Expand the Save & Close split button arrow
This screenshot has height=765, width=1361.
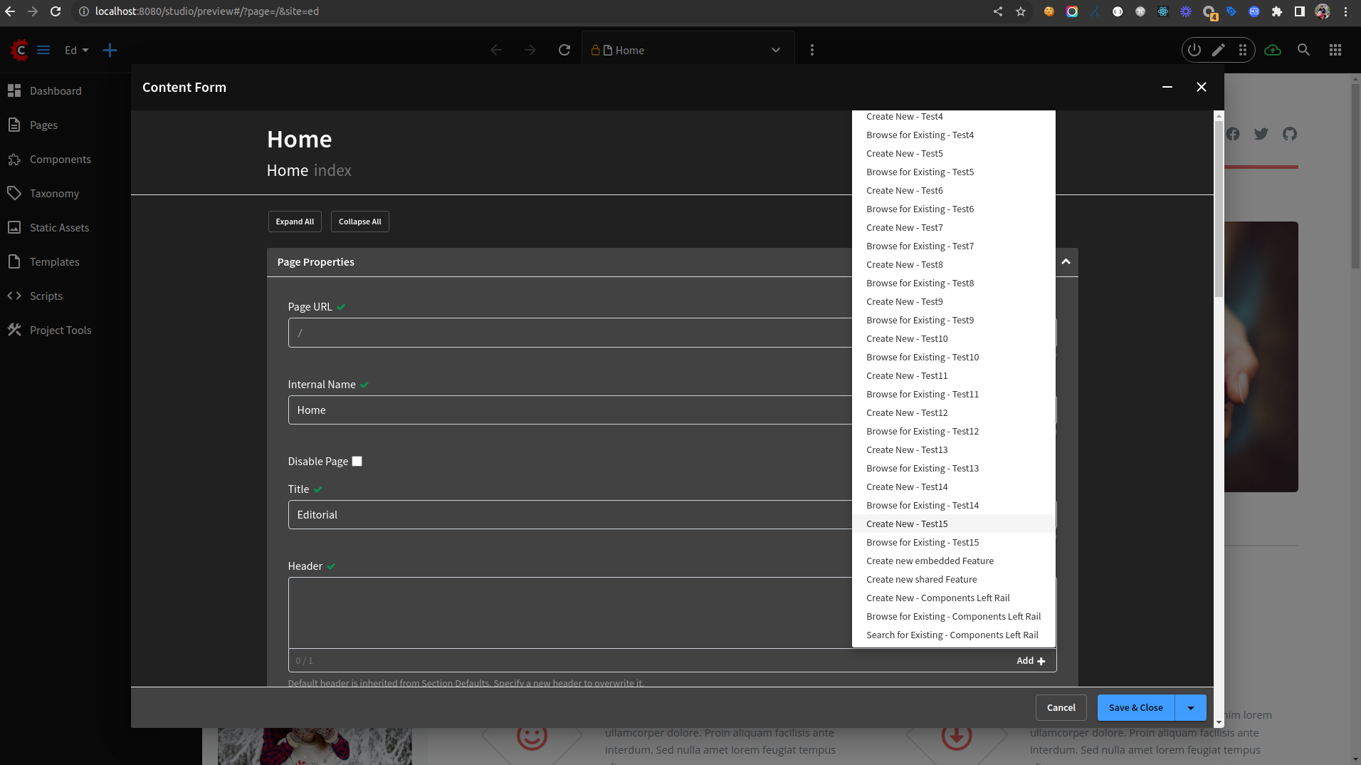pyautogui.click(x=1190, y=707)
